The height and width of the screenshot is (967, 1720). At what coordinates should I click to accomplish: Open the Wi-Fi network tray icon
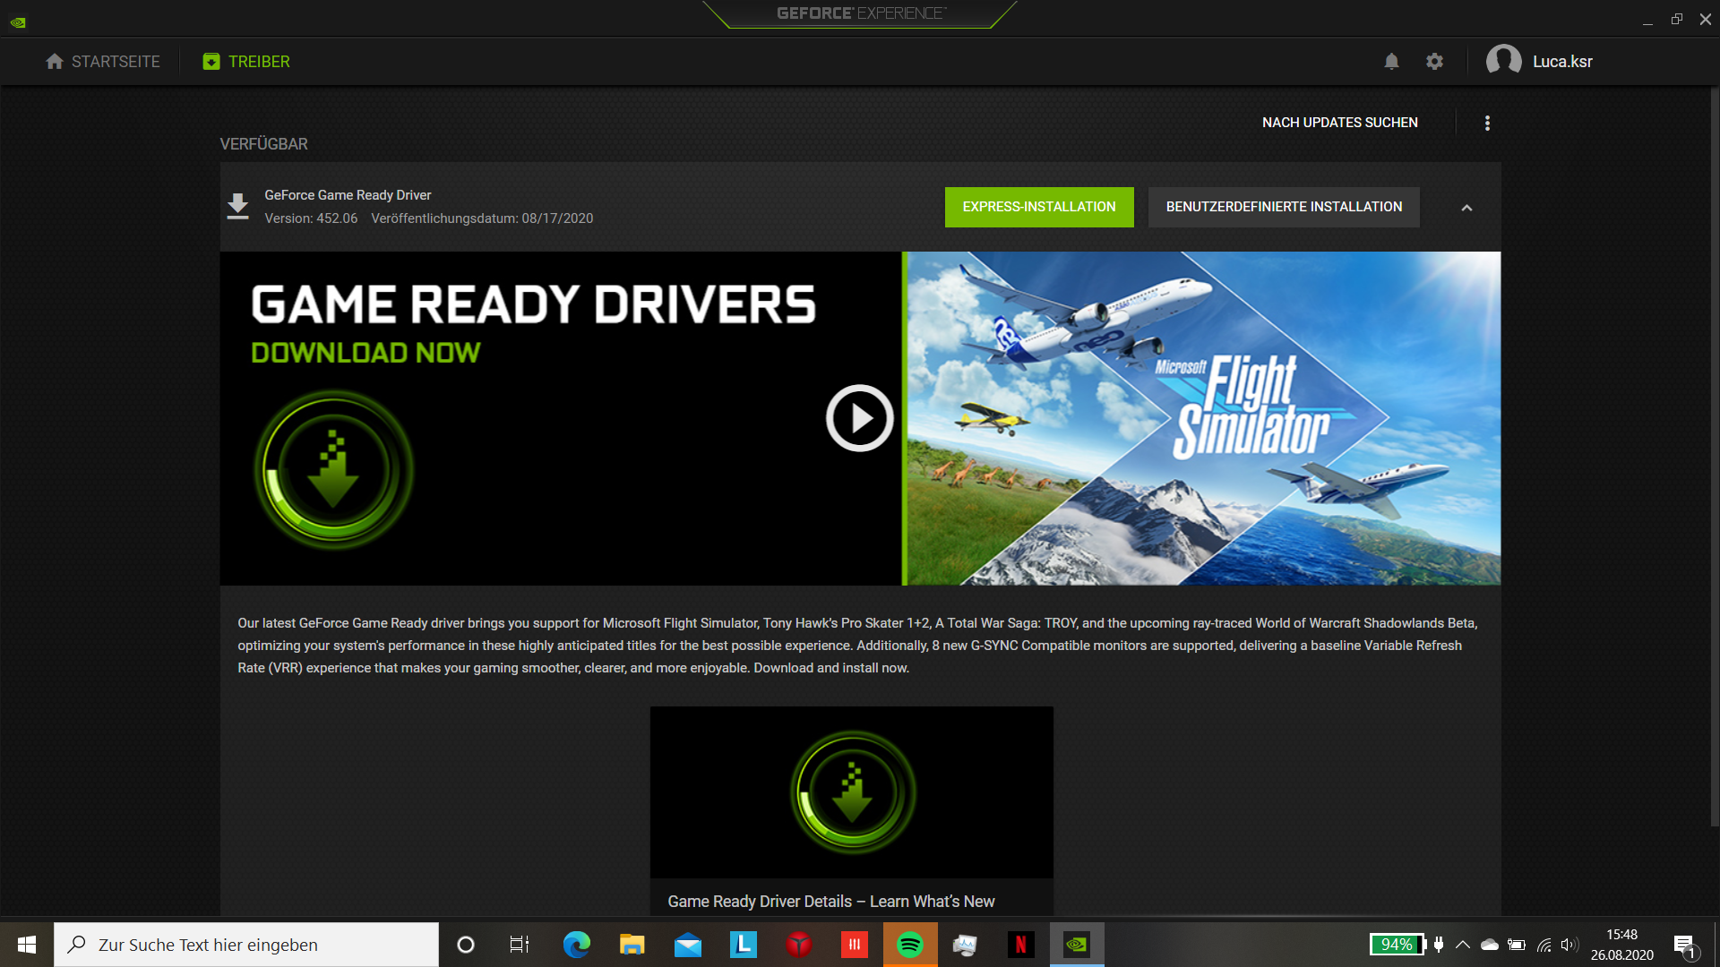tap(1544, 945)
